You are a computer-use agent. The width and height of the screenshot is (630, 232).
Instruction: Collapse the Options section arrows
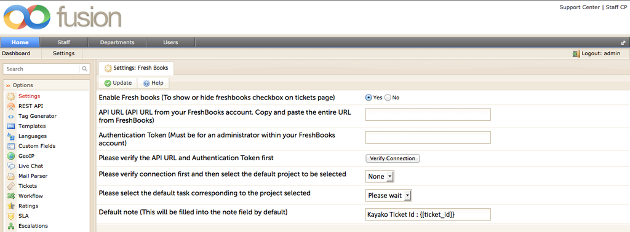[7, 85]
